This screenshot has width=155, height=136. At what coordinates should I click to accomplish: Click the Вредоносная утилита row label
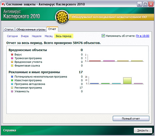tap(28, 62)
